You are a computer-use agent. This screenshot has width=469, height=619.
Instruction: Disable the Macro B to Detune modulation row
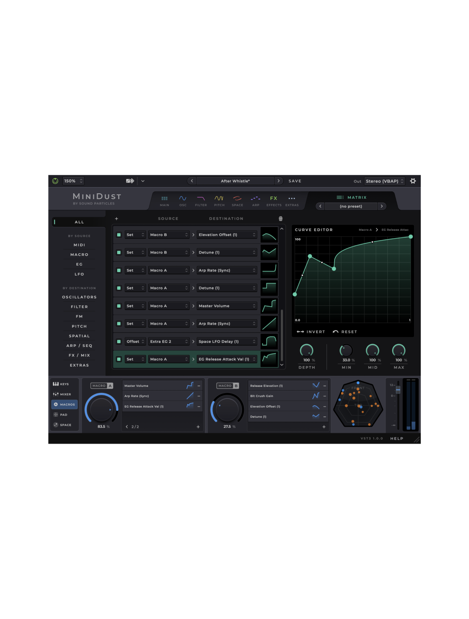pos(119,252)
